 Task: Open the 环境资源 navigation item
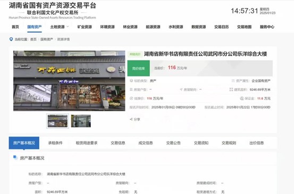(x=107, y=27)
